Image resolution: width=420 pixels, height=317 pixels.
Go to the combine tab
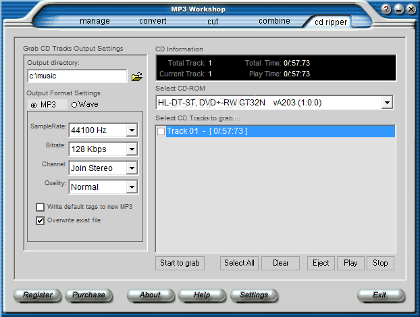point(274,21)
